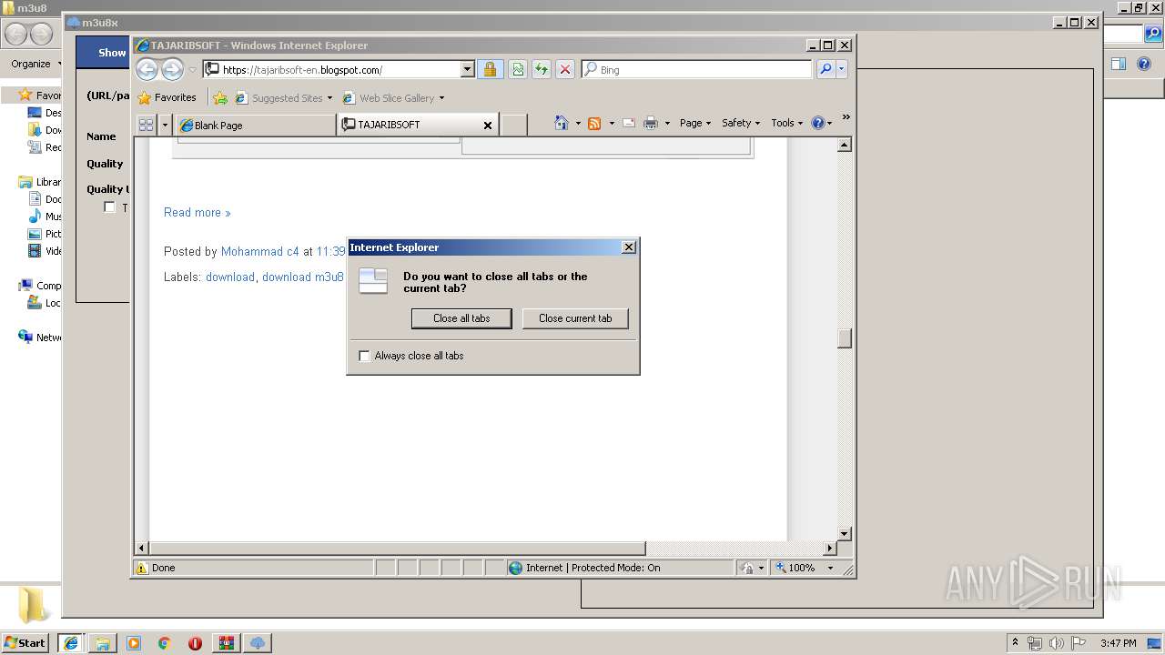This screenshot has height=655, width=1165.
Task: Open the zoom level dropdown arrow
Action: coord(830,568)
